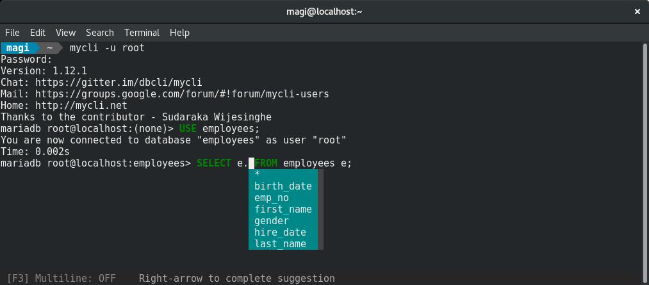
Task: Click the Thanks to the contributor line
Action: [x=136, y=117]
